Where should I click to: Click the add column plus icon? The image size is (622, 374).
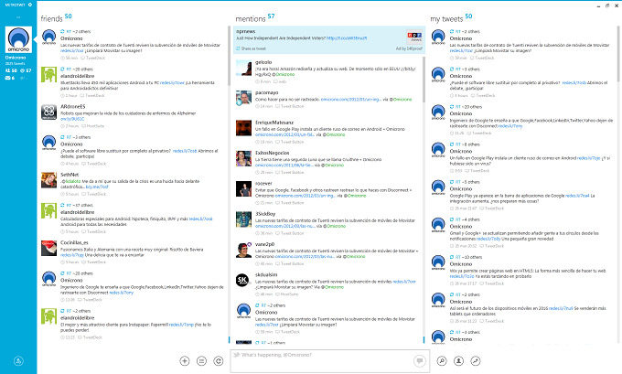tap(185, 360)
